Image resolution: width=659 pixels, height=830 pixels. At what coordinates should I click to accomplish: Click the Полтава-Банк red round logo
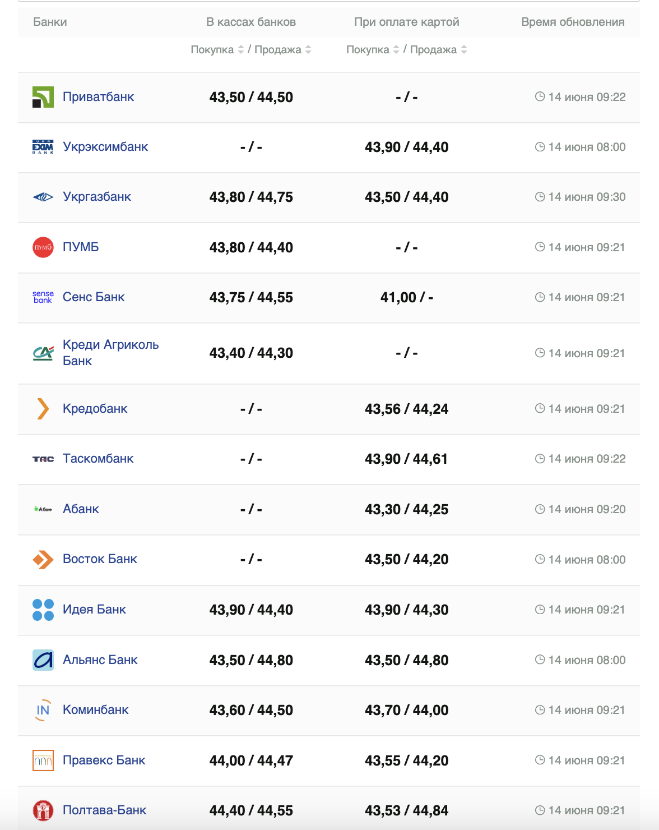point(43,810)
